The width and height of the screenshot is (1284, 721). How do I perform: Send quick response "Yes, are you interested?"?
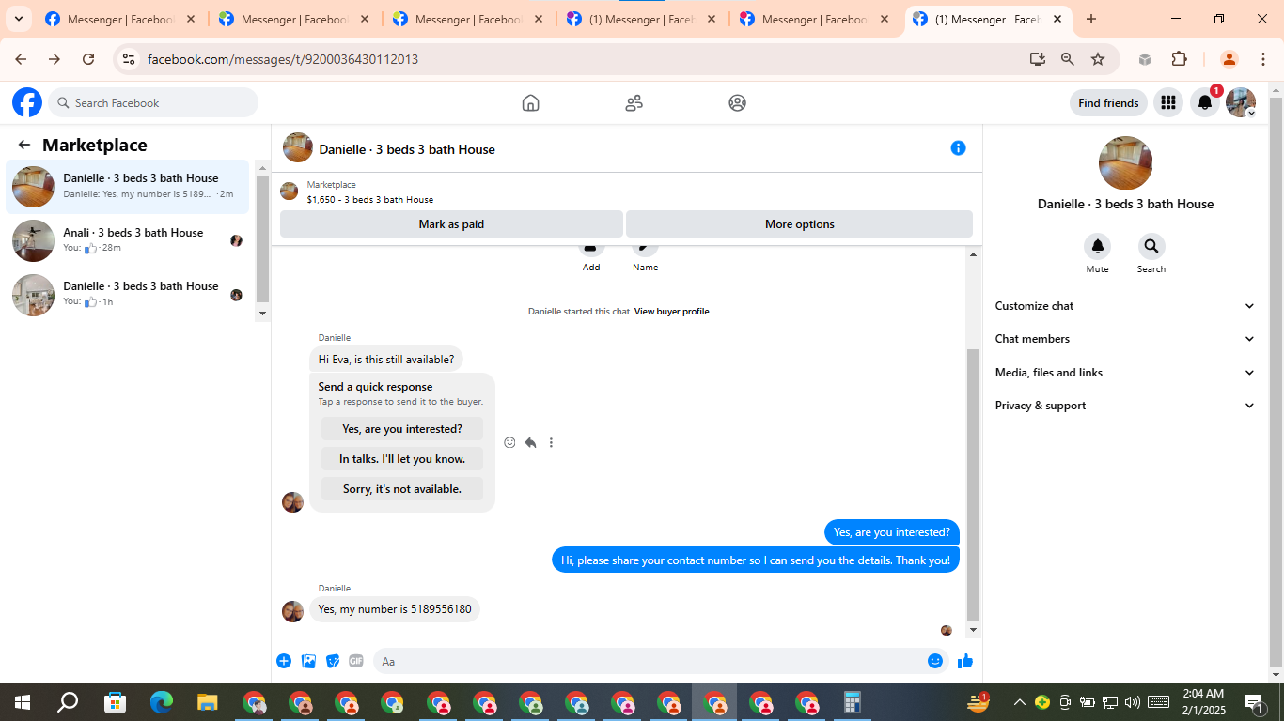click(402, 429)
